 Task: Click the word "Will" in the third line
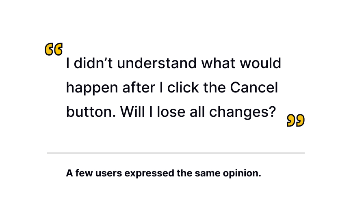point(132,112)
